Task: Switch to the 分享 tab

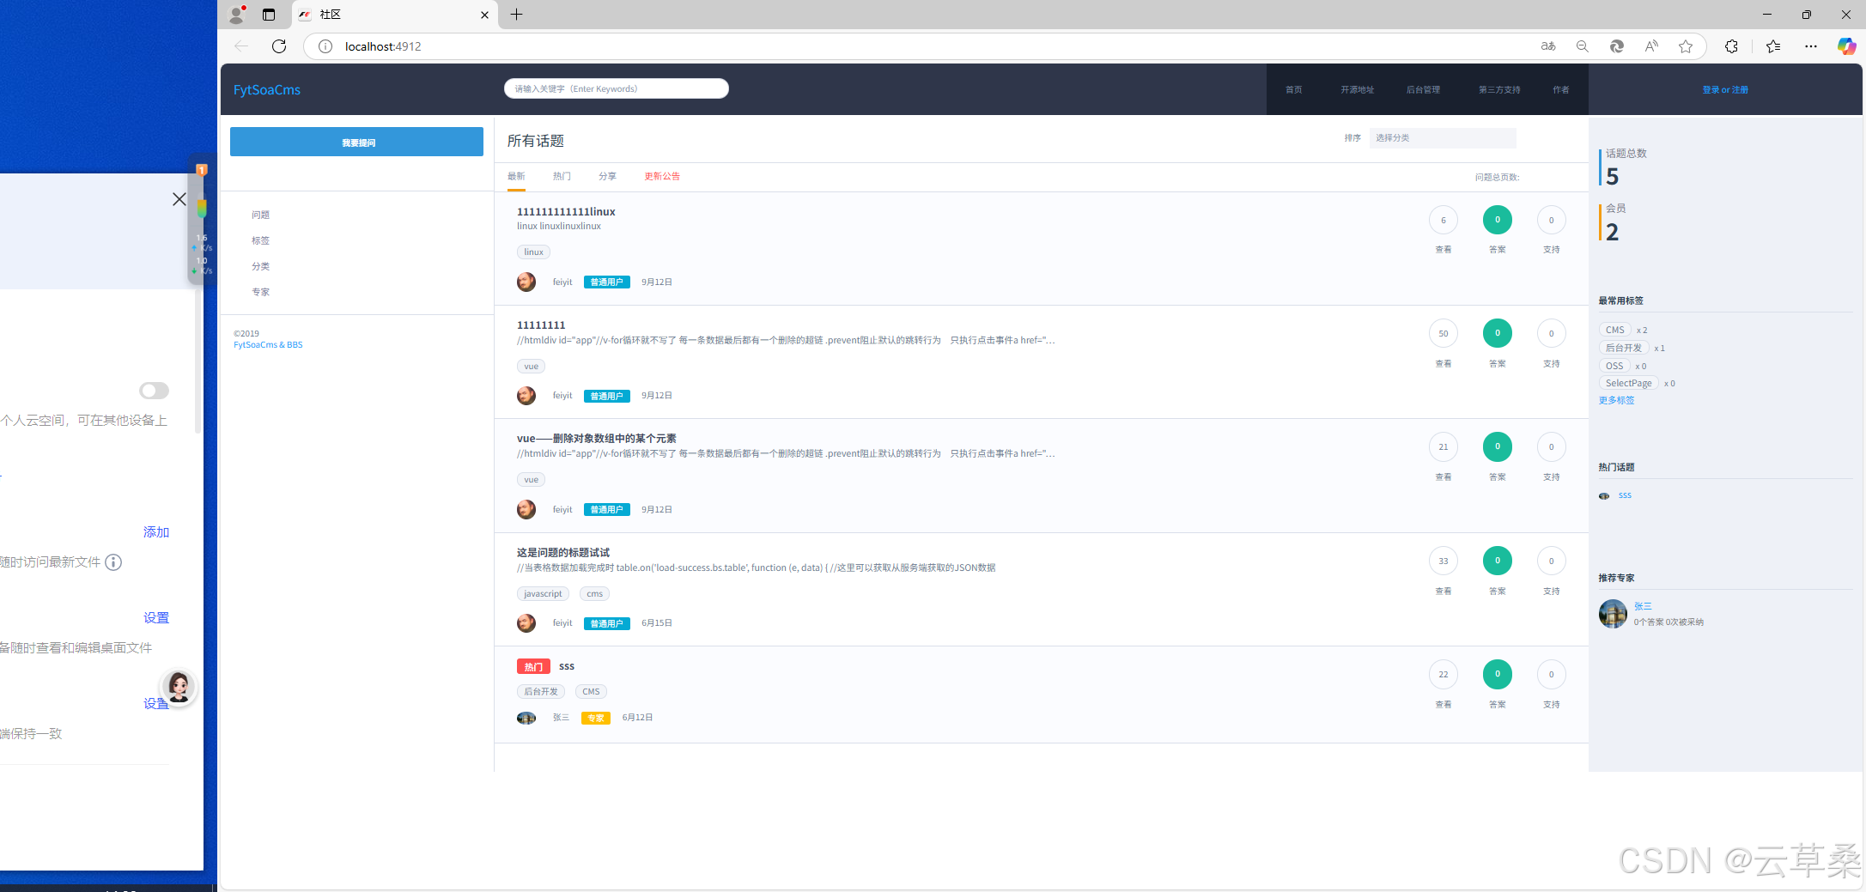Action: coord(607,176)
